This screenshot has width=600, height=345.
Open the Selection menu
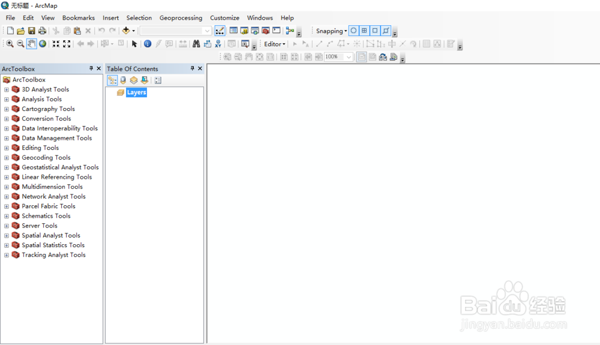coord(139,17)
